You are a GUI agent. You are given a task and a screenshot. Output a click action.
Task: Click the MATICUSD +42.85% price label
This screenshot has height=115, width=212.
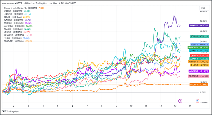pyautogui.click(x=198, y=48)
